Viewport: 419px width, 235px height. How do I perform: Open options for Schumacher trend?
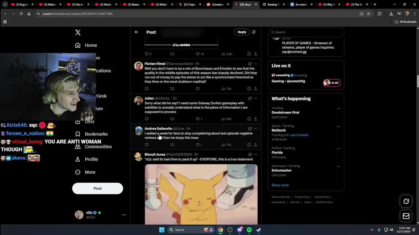(x=338, y=166)
